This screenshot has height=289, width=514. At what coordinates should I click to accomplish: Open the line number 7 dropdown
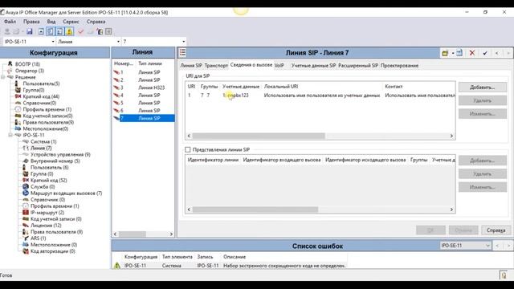point(183,42)
